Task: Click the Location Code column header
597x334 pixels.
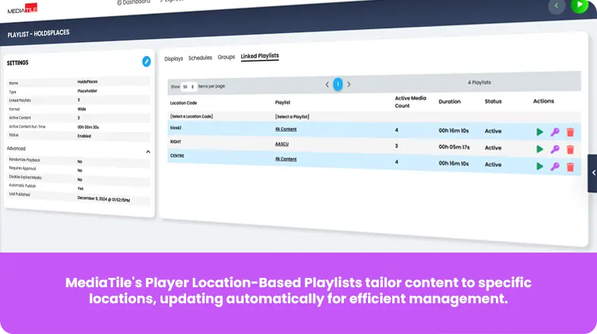Action: point(183,103)
